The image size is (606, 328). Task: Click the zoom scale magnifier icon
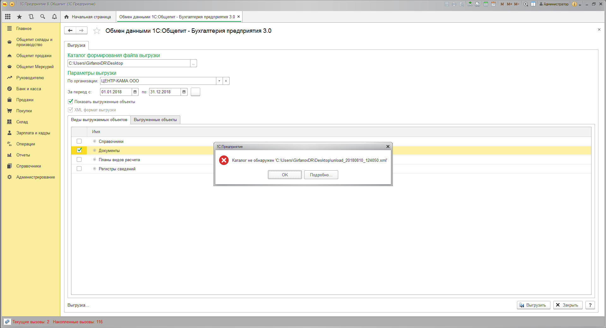tap(526, 4)
